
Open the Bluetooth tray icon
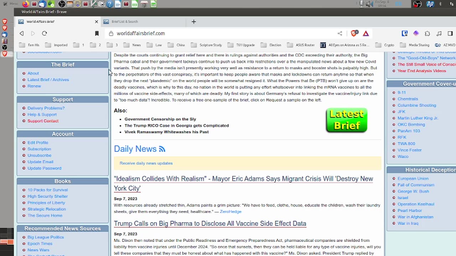(x=441, y=4)
